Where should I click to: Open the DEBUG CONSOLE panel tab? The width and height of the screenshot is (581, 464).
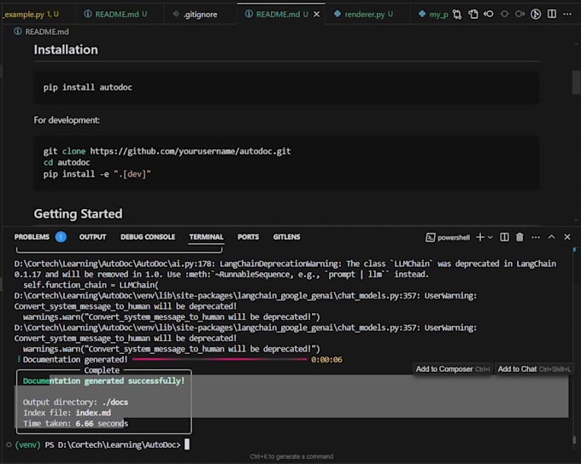[x=148, y=237]
